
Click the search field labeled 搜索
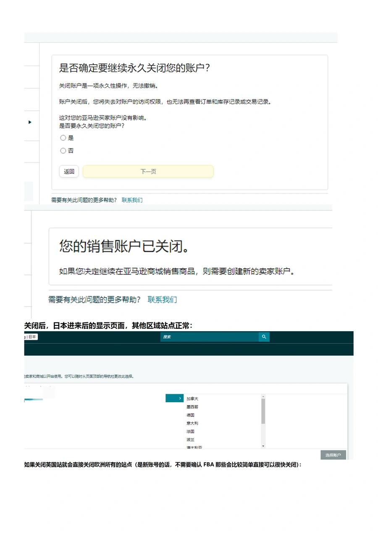(210, 337)
